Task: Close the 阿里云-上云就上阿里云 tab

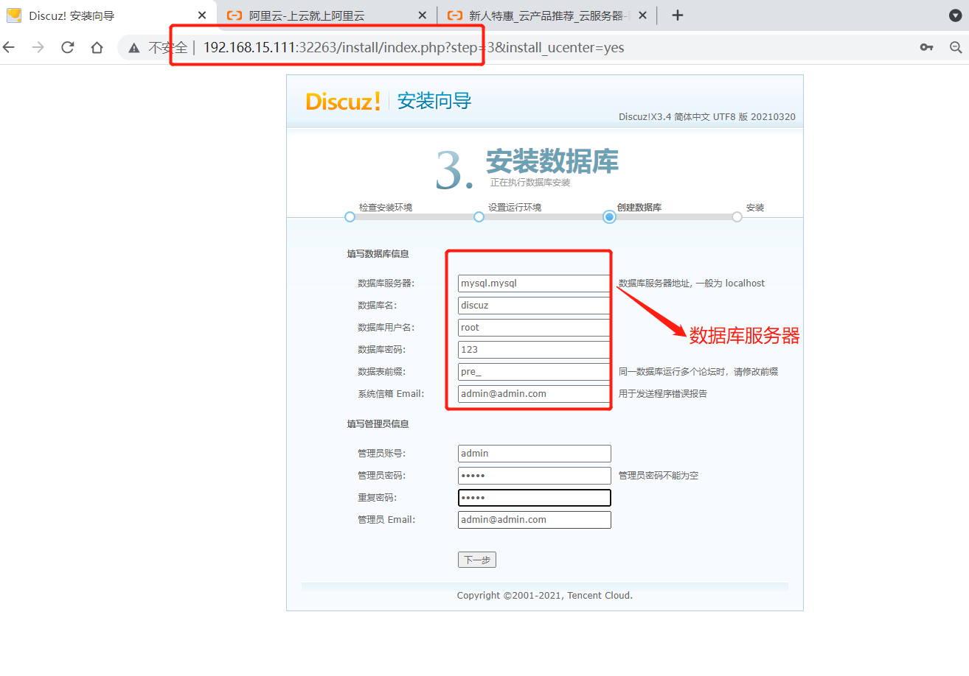Action: (x=422, y=15)
